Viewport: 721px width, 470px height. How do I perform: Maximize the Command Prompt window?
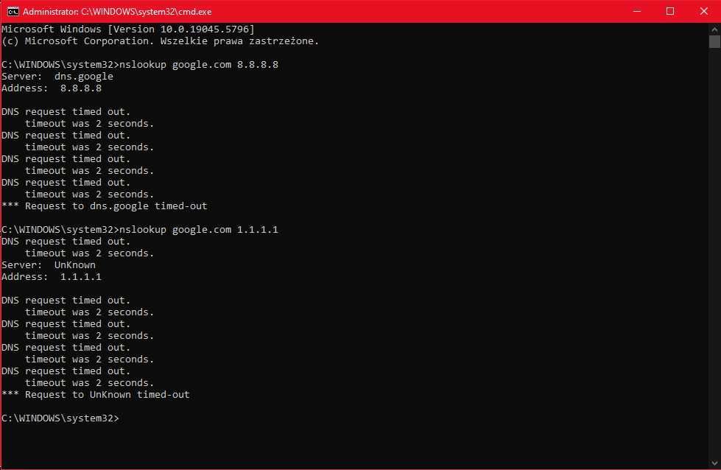pyautogui.click(x=669, y=11)
